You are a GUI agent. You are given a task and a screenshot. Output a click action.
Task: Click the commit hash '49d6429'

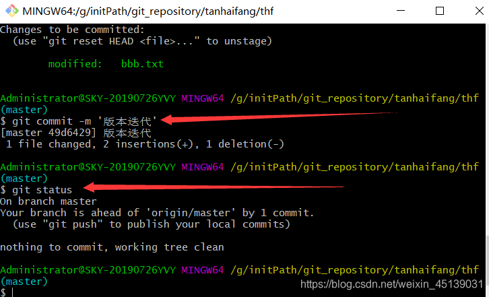(x=69, y=133)
